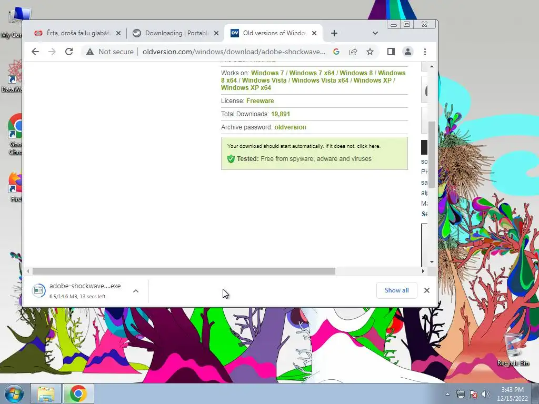Click the Windows Vista x64 link
539x404 pixels.
320,80
